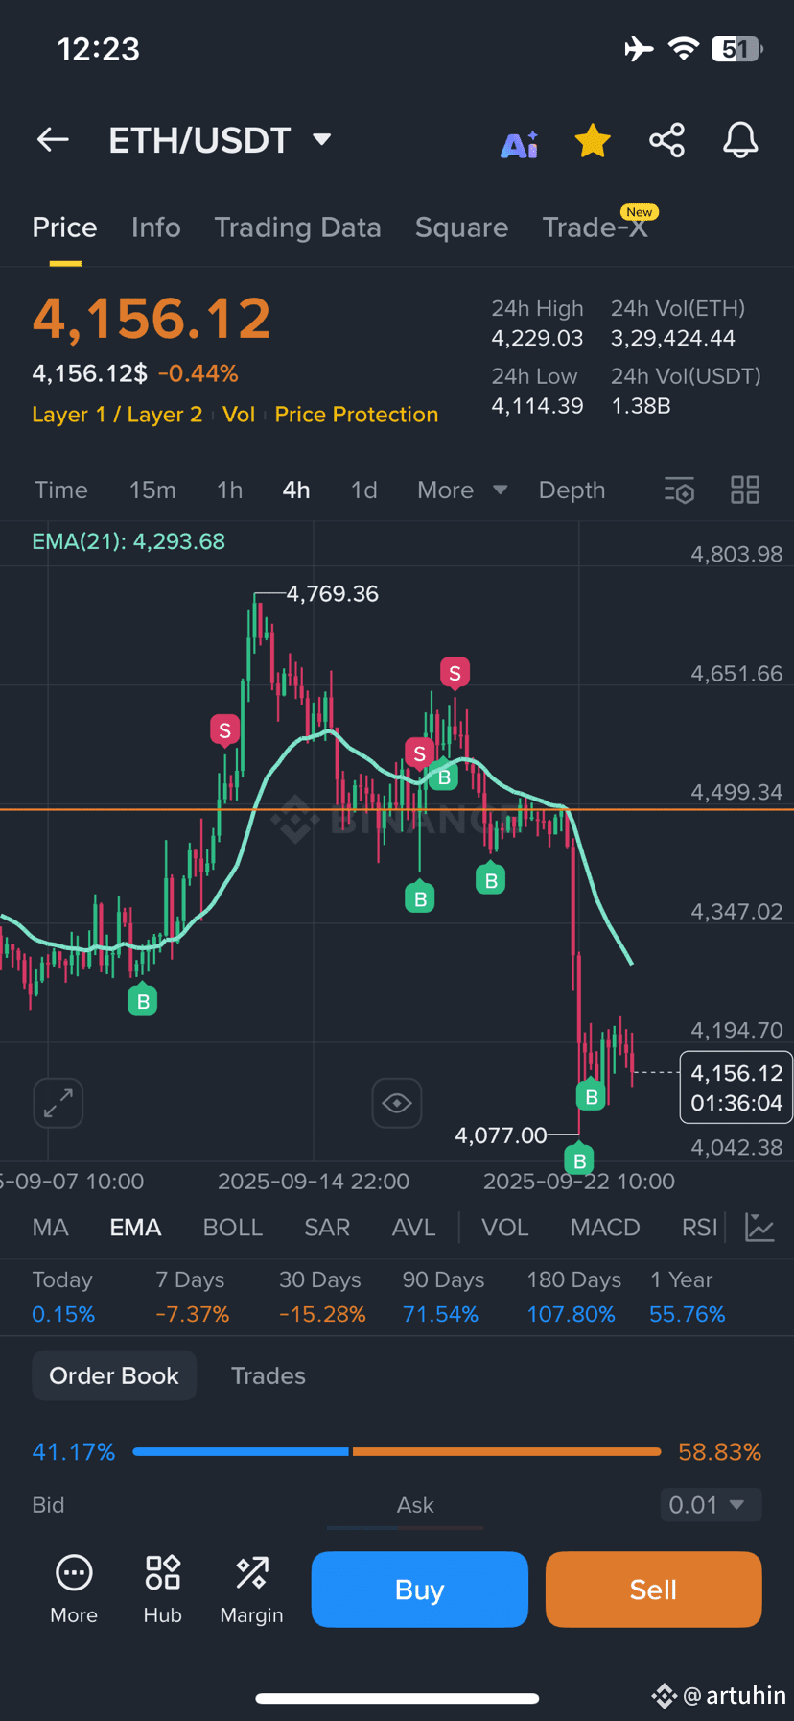Screen dimensions: 794x1721
Task: Select the 4h interval
Action: (296, 490)
